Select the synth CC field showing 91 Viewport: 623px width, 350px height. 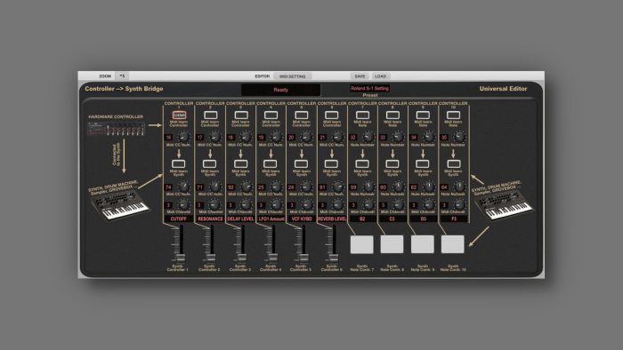(x=322, y=187)
